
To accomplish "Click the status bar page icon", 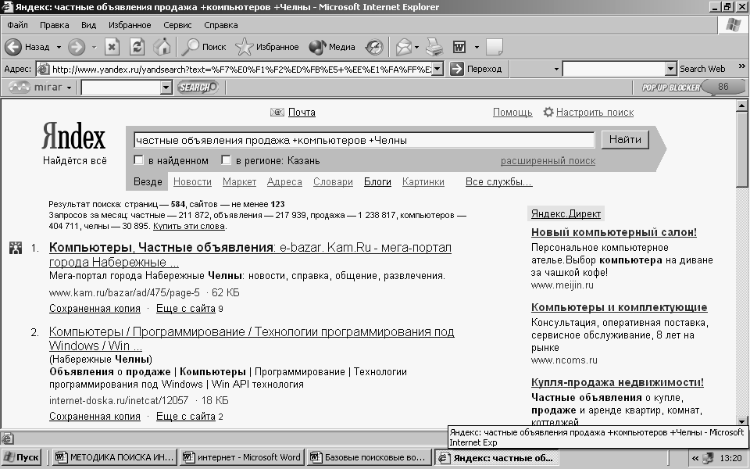I will click(8, 438).
